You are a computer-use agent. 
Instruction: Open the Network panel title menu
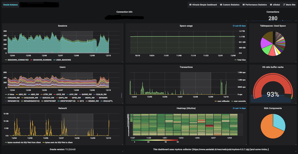(x=63, y=108)
